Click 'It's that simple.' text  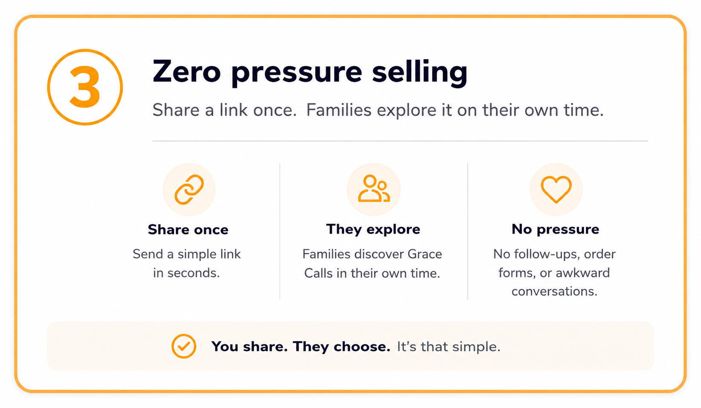point(449,347)
